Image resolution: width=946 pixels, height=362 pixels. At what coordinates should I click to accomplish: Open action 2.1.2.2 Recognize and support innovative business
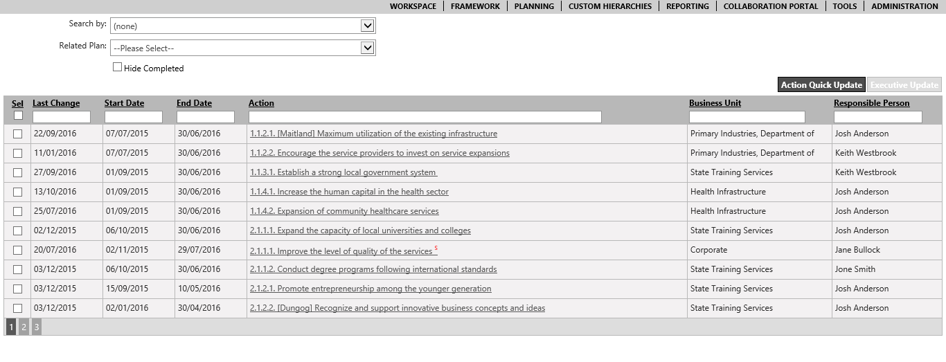(x=398, y=308)
